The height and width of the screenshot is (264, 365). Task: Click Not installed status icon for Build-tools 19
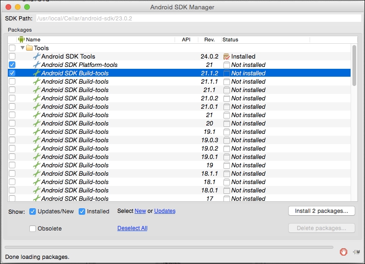[226, 165]
